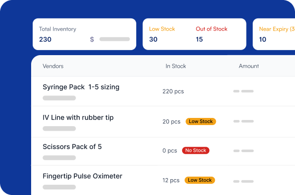This screenshot has width=295, height=195.
Task: Click the Out of Stock red label in the summary card
Action: click(x=211, y=29)
